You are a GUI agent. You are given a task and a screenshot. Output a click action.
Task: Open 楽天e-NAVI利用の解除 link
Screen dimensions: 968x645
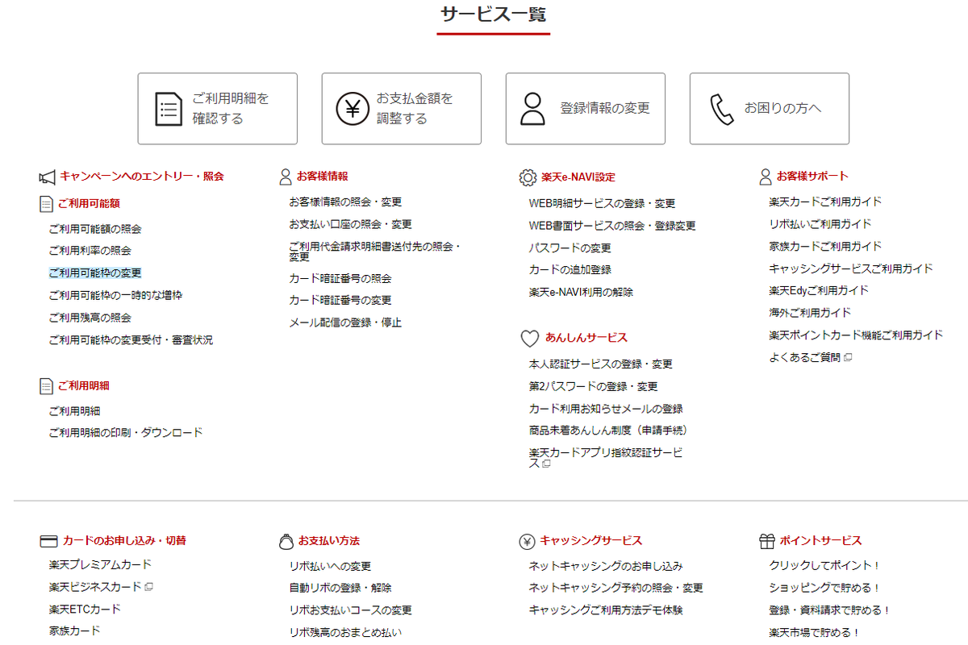click(581, 293)
